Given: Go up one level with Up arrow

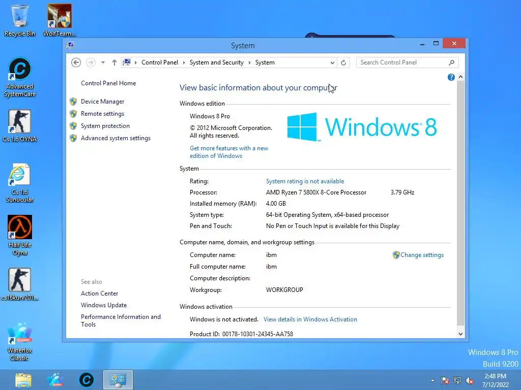Looking at the screenshot, I should pyautogui.click(x=114, y=62).
